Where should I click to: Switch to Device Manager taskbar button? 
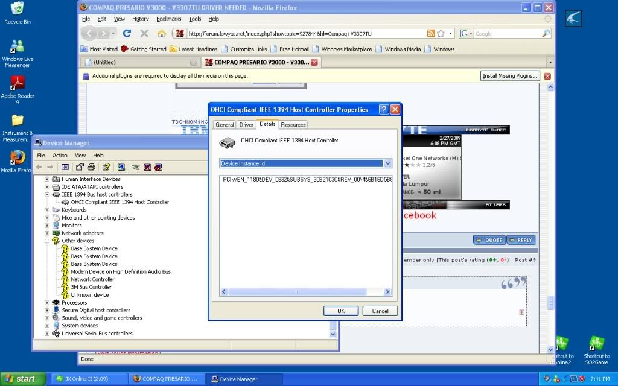pos(244,379)
